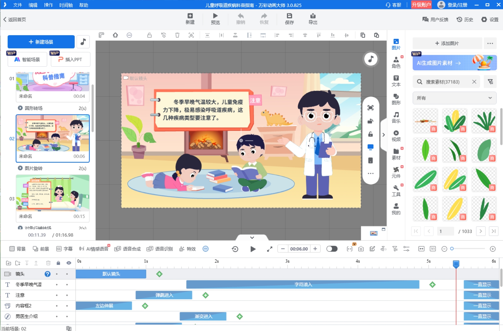Click the AI情感语音 icon in bottom toolbar

[x=81, y=249]
